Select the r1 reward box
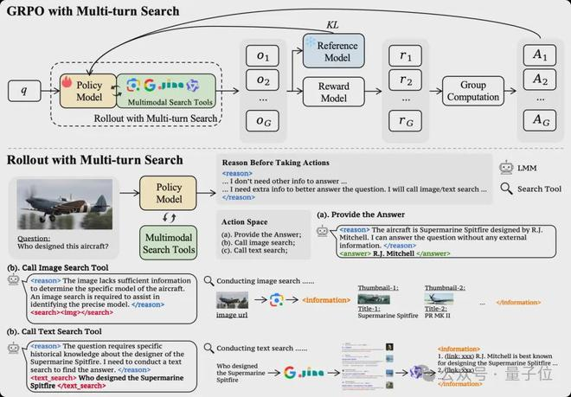Screen dimensions: 571x397 [x=405, y=55]
